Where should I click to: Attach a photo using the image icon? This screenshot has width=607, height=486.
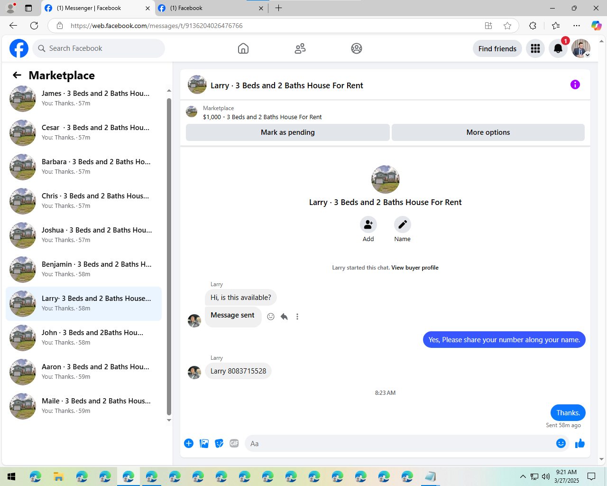click(x=204, y=443)
